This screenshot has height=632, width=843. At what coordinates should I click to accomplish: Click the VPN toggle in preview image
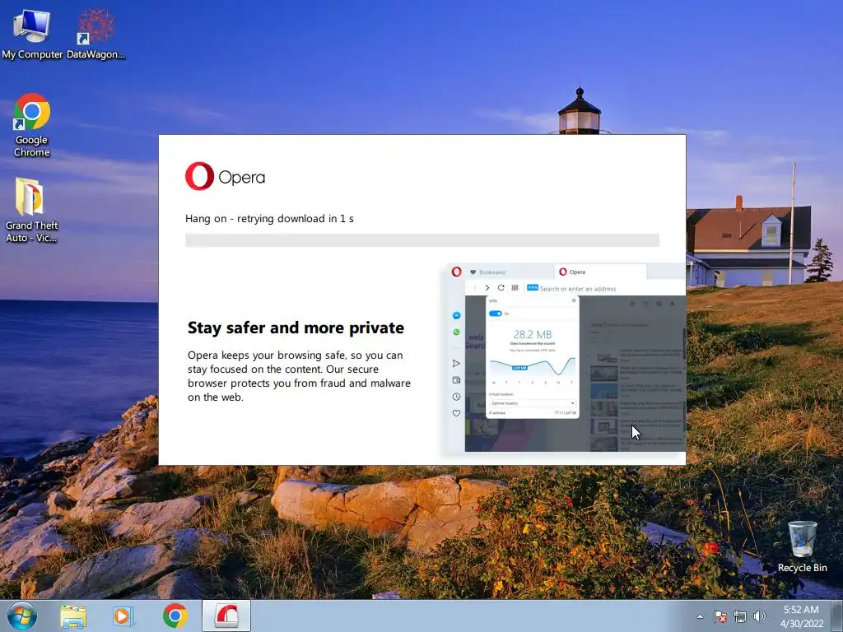coord(495,314)
